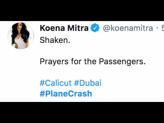Open Koena Mitra's profile picture
Image resolution: width=164 pixels, height=123 pixels.
[x=21, y=36]
